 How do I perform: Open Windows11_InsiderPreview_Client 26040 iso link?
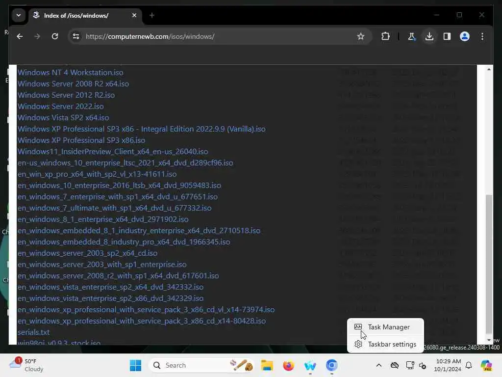pyautogui.click(x=113, y=151)
